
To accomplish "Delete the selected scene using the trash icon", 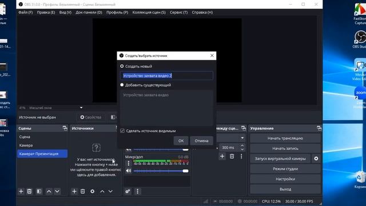I will (x=29, y=191).
